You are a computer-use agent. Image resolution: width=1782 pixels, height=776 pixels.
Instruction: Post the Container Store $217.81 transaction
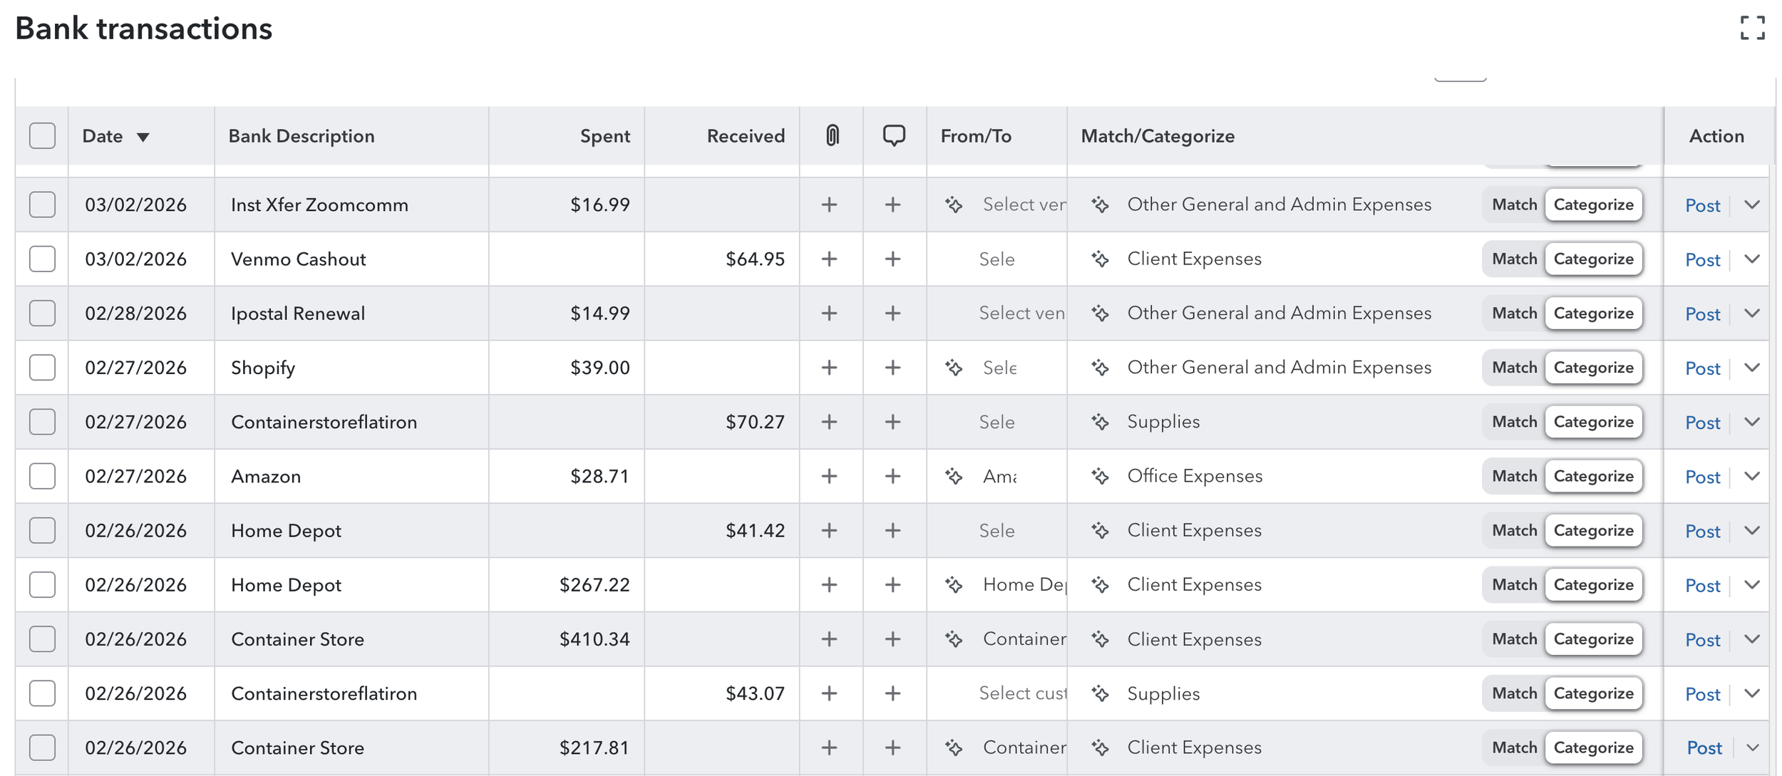(x=1704, y=748)
